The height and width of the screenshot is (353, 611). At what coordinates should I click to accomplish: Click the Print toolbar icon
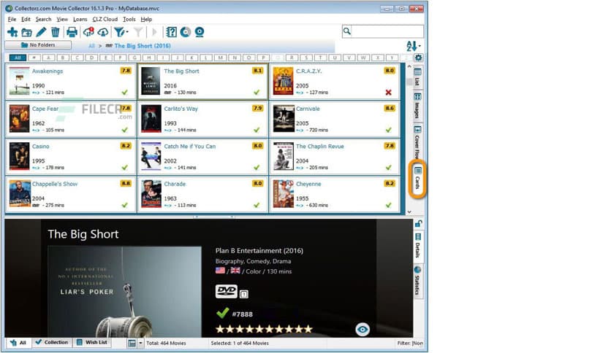coord(72,32)
